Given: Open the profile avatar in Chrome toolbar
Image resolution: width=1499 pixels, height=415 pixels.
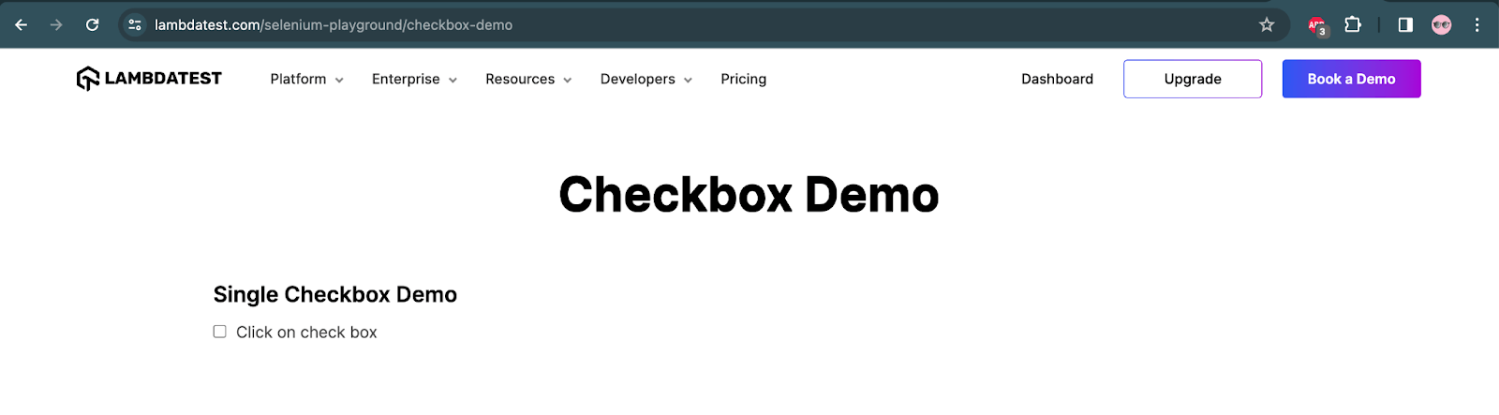Looking at the screenshot, I should [1442, 25].
